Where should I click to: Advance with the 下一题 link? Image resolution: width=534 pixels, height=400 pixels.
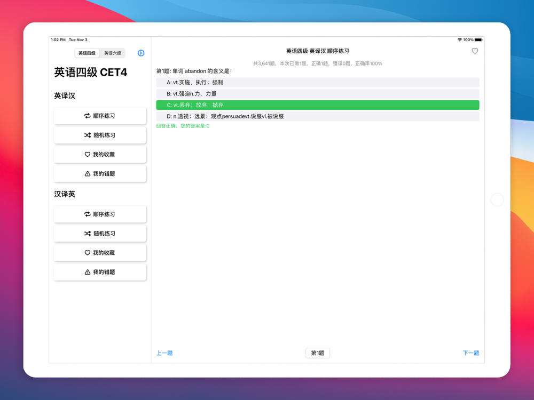(x=471, y=353)
